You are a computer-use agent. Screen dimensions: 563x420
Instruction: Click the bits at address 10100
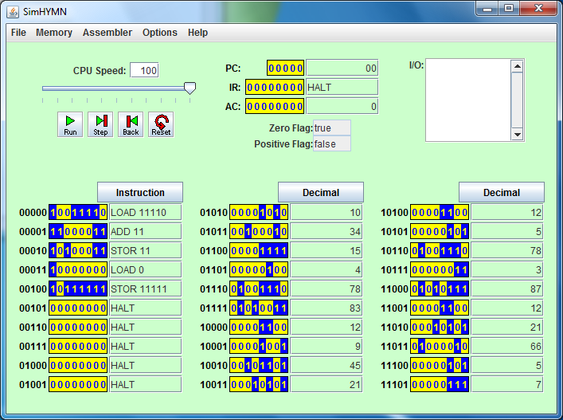click(440, 212)
